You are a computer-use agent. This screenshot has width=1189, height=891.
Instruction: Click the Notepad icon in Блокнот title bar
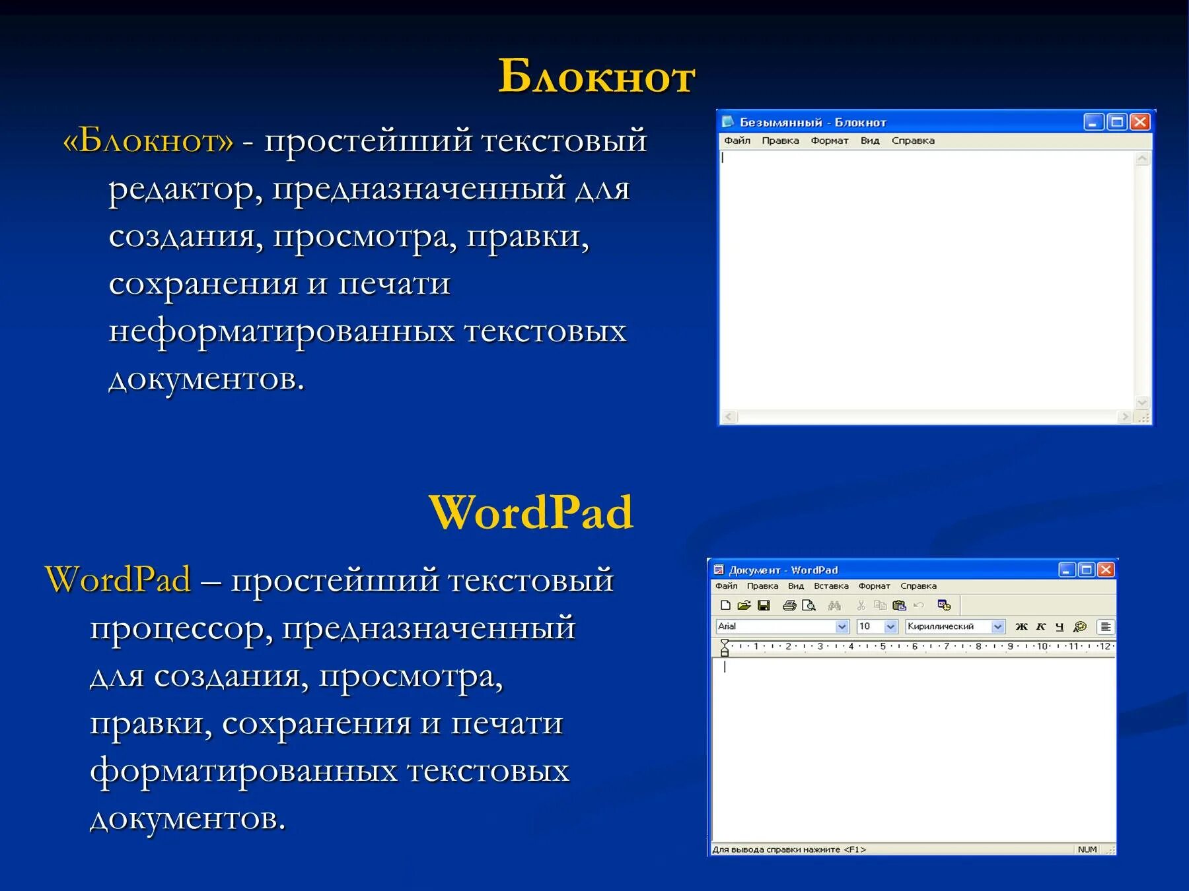click(728, 121)
